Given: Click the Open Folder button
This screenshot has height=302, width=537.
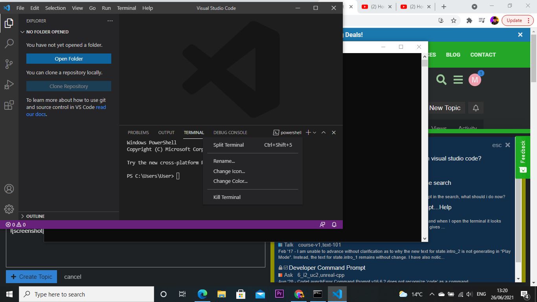Looking at the screenshot, I should pyautogui.click(x=69, y=59).
